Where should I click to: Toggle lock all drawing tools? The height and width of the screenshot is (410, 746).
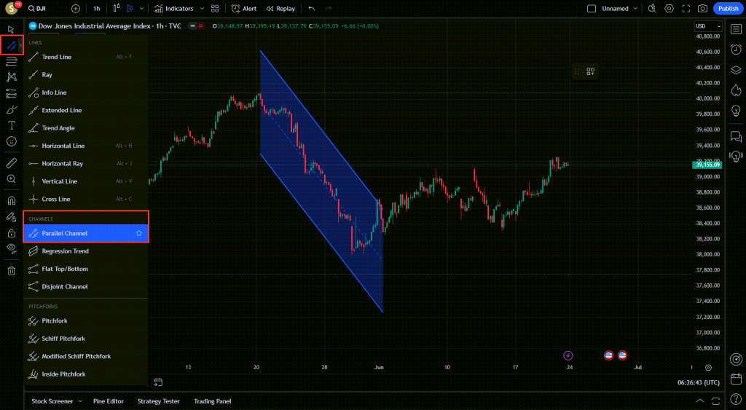12,233
